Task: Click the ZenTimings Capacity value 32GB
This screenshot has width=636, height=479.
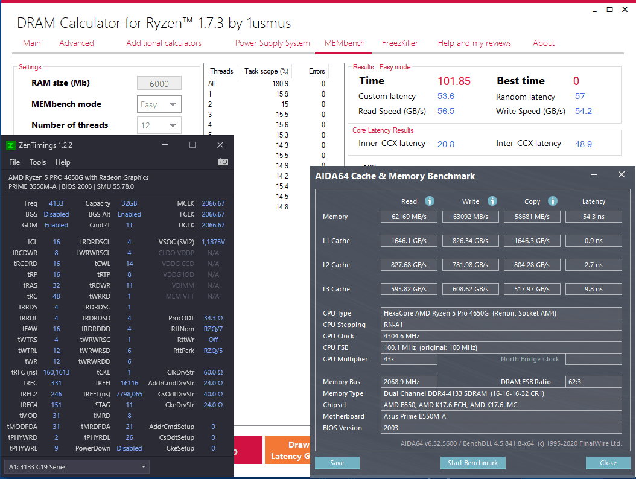Action: (x=129, y=204)
